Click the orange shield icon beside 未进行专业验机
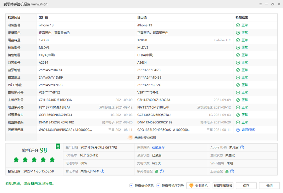This screenshot has height=193, width=283. pyautogui.click(x=130, y=138)
